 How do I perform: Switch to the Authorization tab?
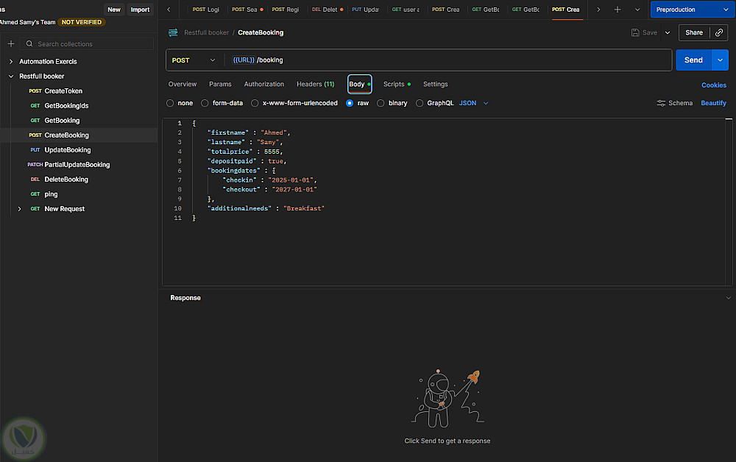pyautogui.click(x=263, y=85)
